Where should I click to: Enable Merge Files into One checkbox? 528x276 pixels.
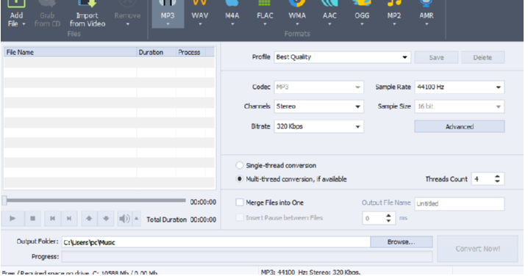[x=240, y=203]
